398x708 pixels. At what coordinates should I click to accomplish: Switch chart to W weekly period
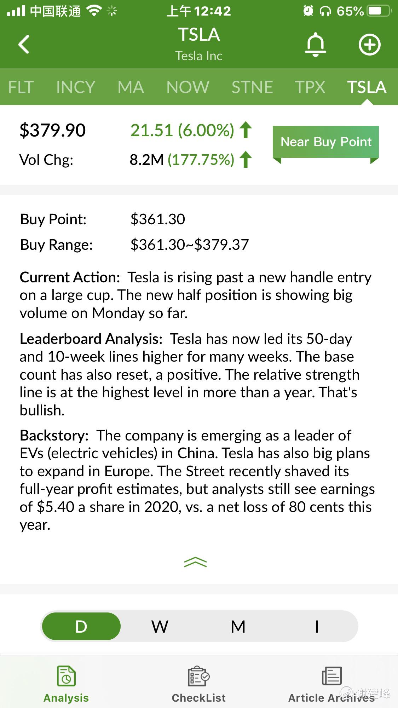coord(160,627)
